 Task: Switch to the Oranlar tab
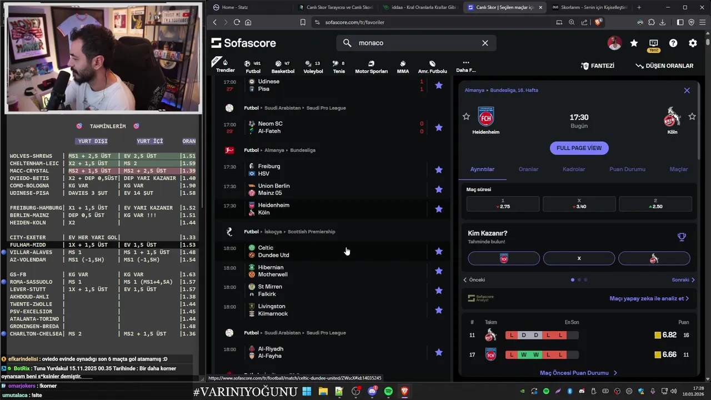[x=528, y=169]
